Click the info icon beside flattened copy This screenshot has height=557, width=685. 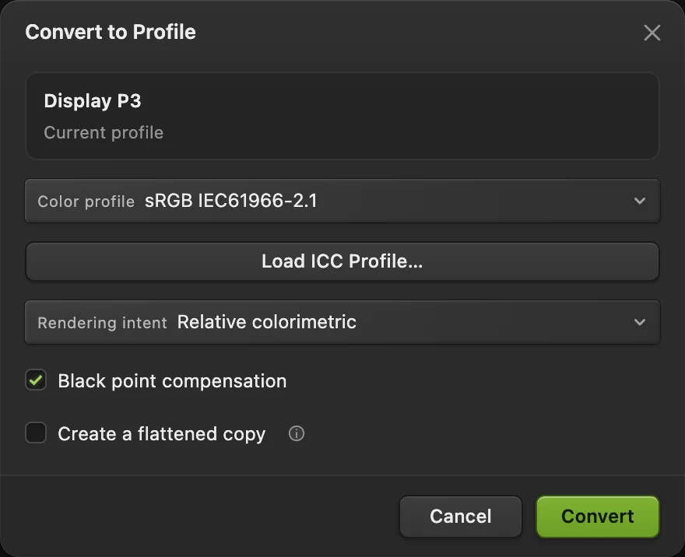coord(297,433)
